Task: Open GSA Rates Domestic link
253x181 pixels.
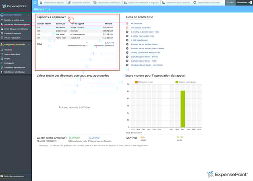Action: (139, 40)
